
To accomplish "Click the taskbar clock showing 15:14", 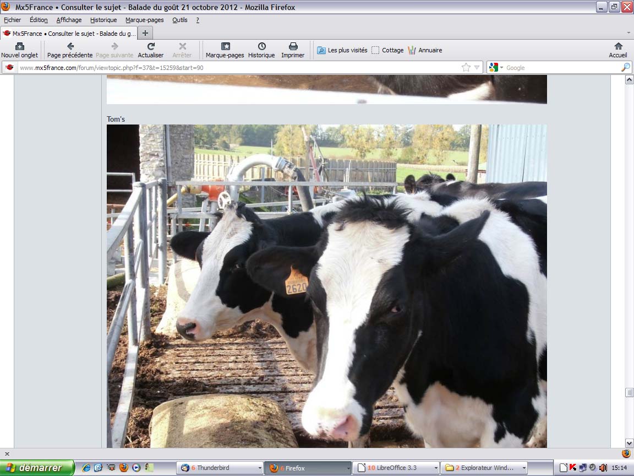I will pyautogui.click(x=620, y=468).
